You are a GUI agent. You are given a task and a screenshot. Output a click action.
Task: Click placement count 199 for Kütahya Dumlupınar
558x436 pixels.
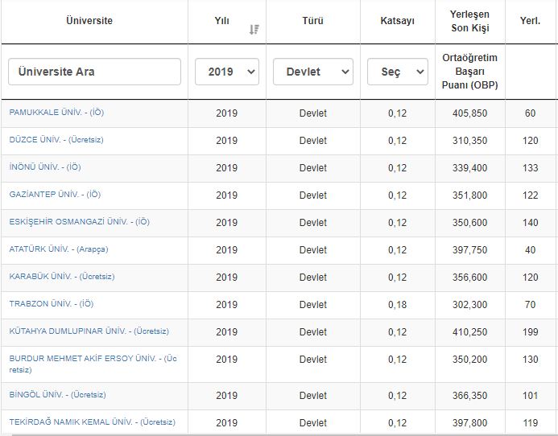tap(531, 332)
